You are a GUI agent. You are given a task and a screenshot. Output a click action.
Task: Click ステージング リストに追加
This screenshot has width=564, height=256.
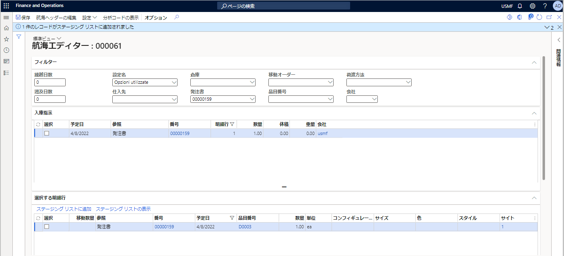(x=64, y=209)
